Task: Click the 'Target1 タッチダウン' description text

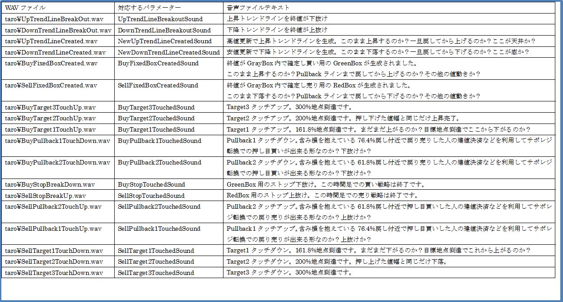Action: 378,251
